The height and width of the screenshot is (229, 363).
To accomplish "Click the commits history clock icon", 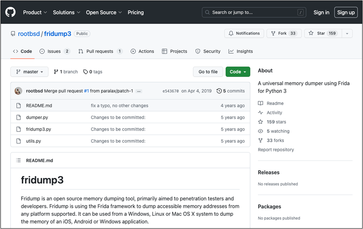I will click(x=219, y=91).
